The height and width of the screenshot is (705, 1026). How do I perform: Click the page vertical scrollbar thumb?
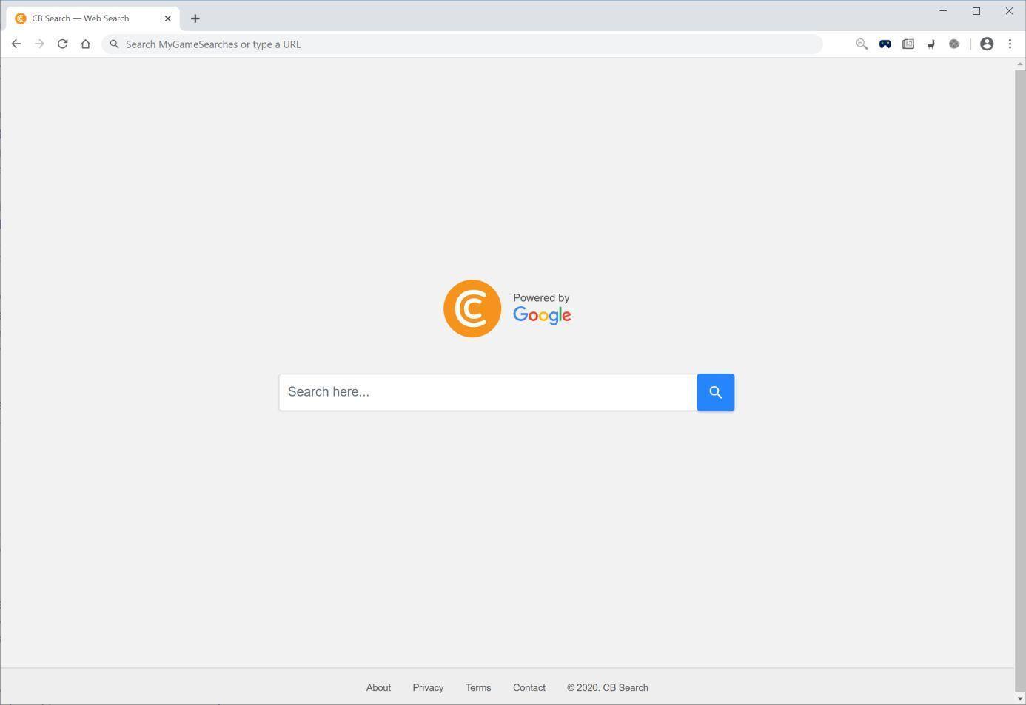(x=1020, y=380)
